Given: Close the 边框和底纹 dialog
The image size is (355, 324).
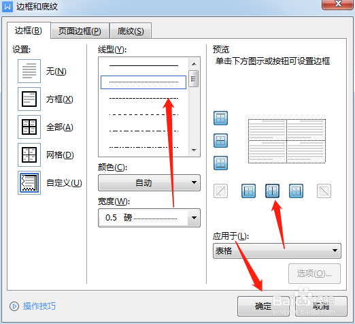Looking at the screenshot, I should (x=338, y=4).
